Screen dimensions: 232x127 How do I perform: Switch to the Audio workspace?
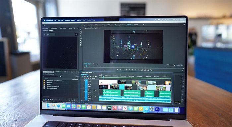pos(115,25)
